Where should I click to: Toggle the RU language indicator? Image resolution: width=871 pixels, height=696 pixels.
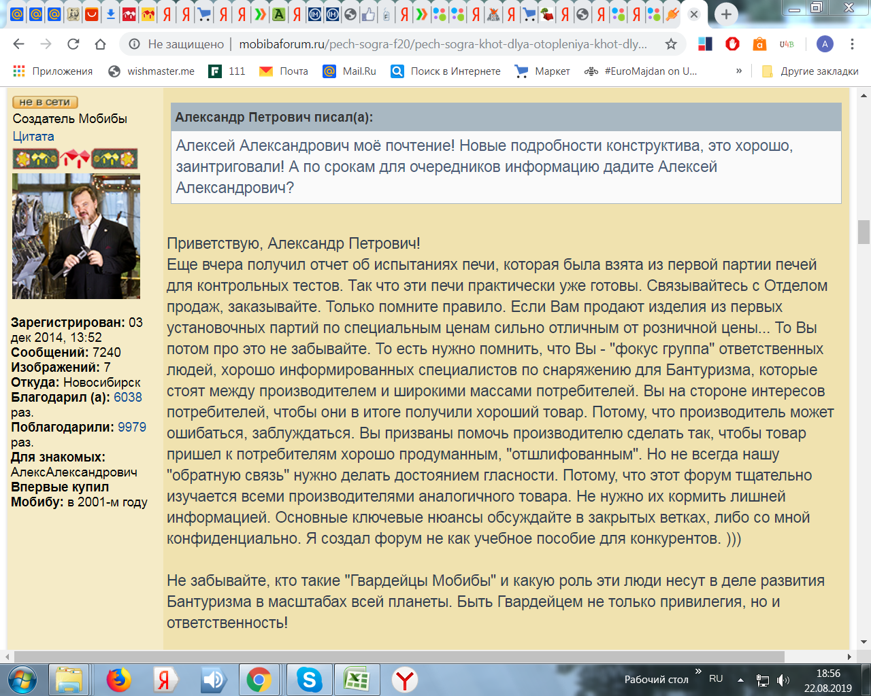(x=716, y=678)
